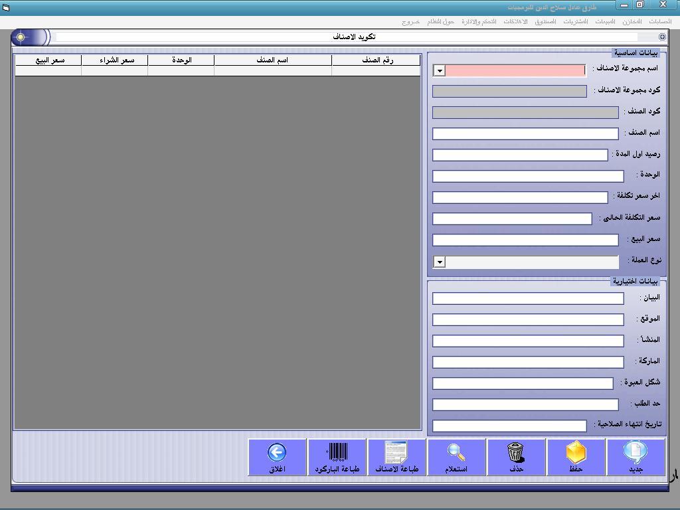Viewport: 680px width, 510px height.
Task: Expand the اسم مجموعة الاصناف dropdown arrow
Action: click(x=440, y=70)
